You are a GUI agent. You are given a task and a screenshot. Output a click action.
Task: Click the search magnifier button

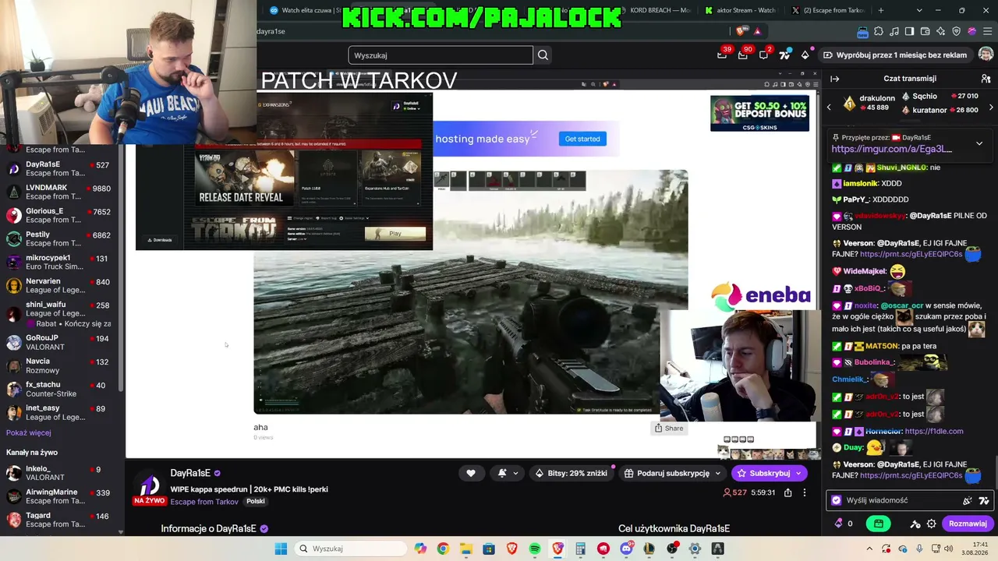pyautogui.click(x=543, y=55)
